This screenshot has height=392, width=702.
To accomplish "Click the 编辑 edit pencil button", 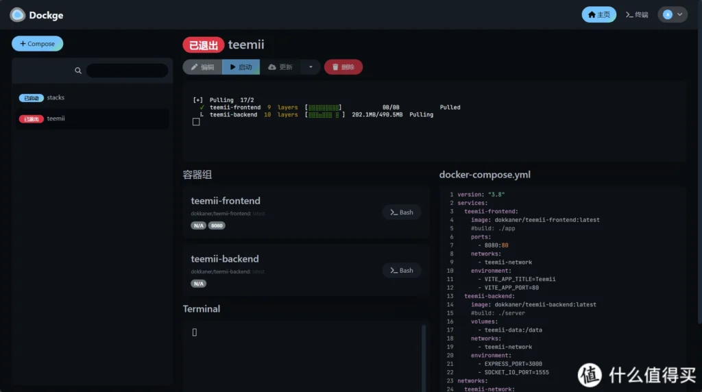I will pos(202,67).
